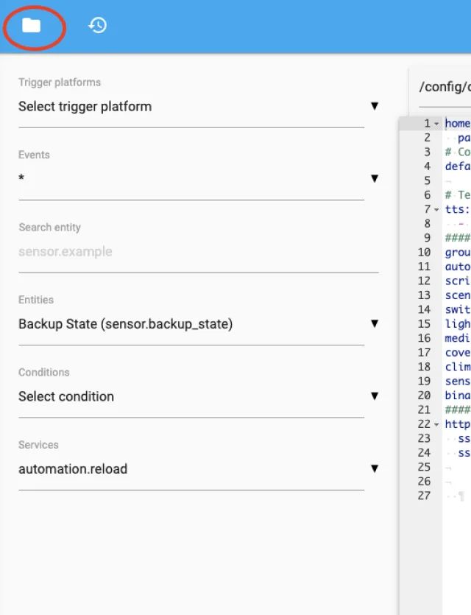Focus the Search entity input field
The image size is (471, 615).
click(191, 252)
